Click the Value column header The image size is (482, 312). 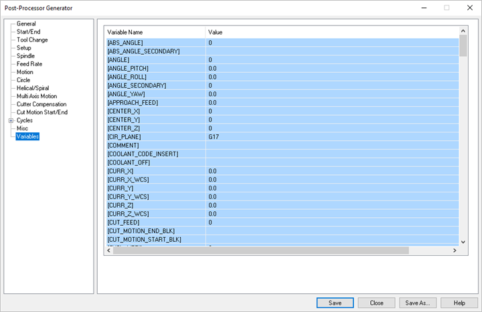pyautogui.click(x=332, y=32)
